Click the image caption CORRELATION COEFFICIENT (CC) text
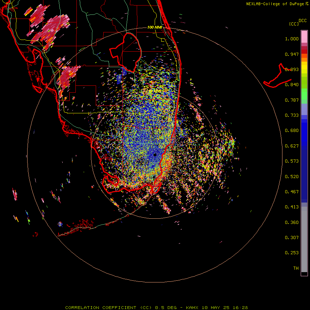Viewport: 310px width, 310px height. click(x=108, y=308)
